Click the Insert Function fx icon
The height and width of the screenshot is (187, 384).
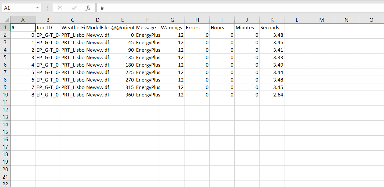point(88,8)
